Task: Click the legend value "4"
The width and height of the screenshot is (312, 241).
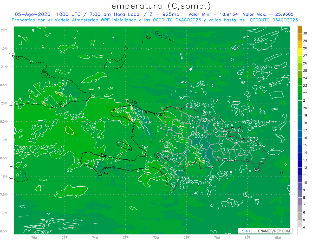Action: (x=304, y=227)
